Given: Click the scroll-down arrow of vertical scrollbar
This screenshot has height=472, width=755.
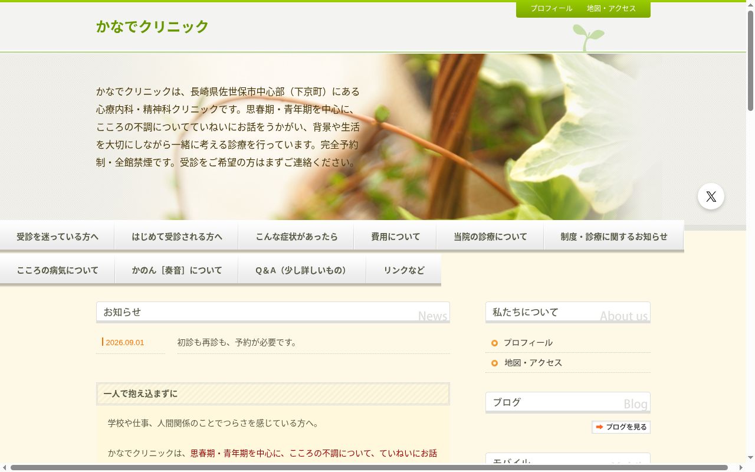Looking at the screenshot, I should point(750,458).
